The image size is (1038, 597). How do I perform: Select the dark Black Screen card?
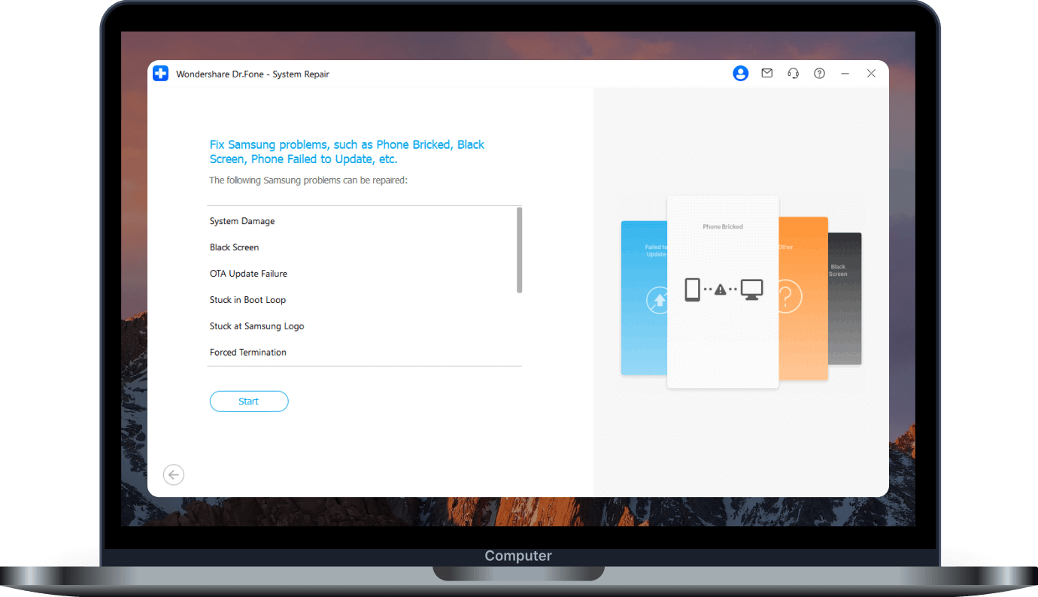pyautogui.click(x=845, y=298)
